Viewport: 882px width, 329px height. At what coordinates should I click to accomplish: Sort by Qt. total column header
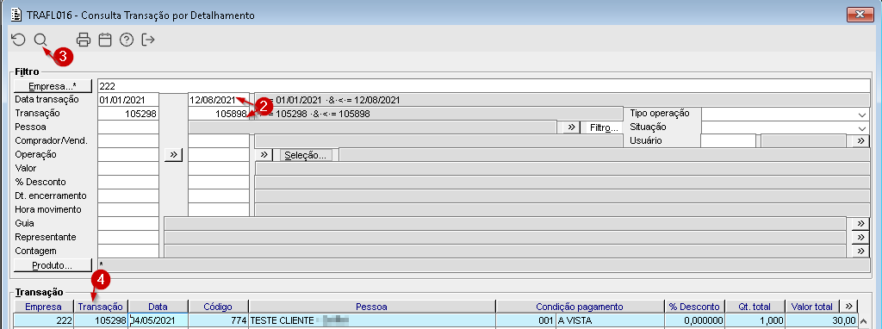pyautogui.click(x=754, y=307)
